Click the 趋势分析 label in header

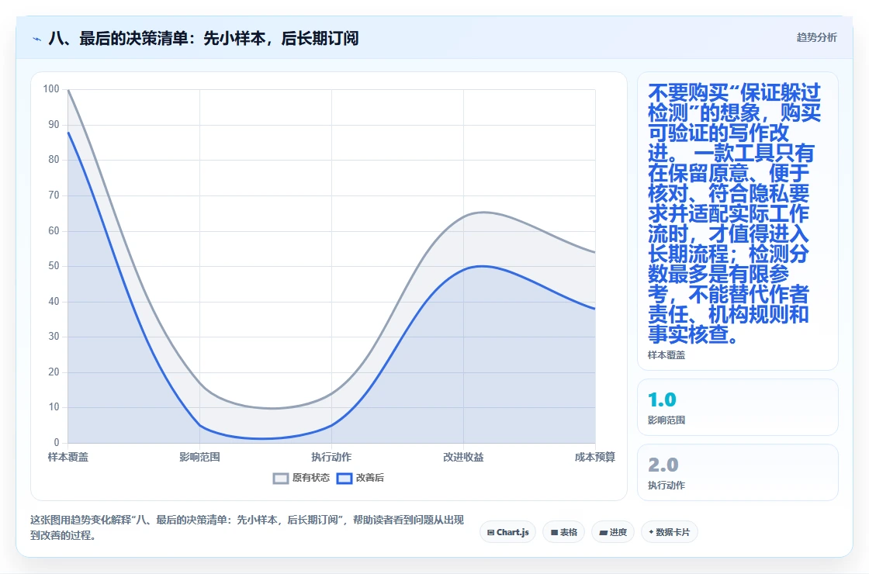coord(816,38)
